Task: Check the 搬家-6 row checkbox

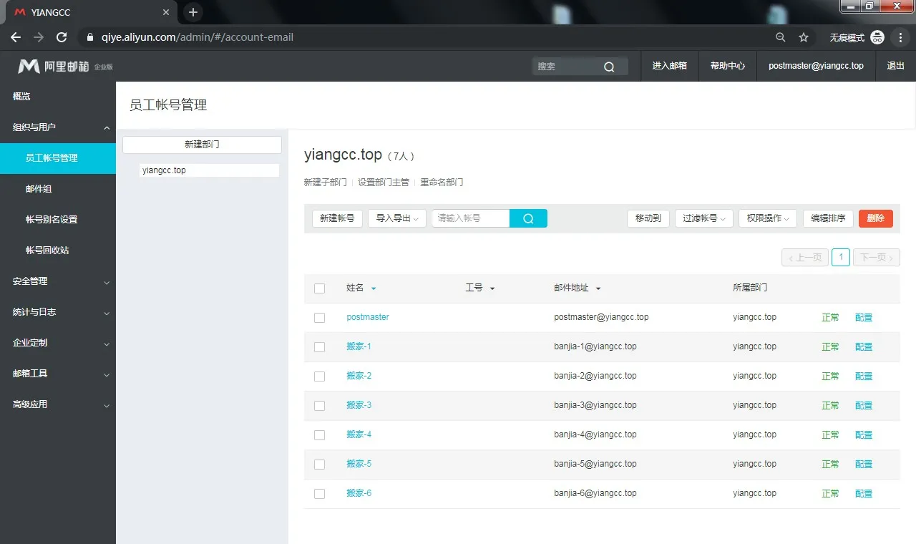Action: (319, 494)
